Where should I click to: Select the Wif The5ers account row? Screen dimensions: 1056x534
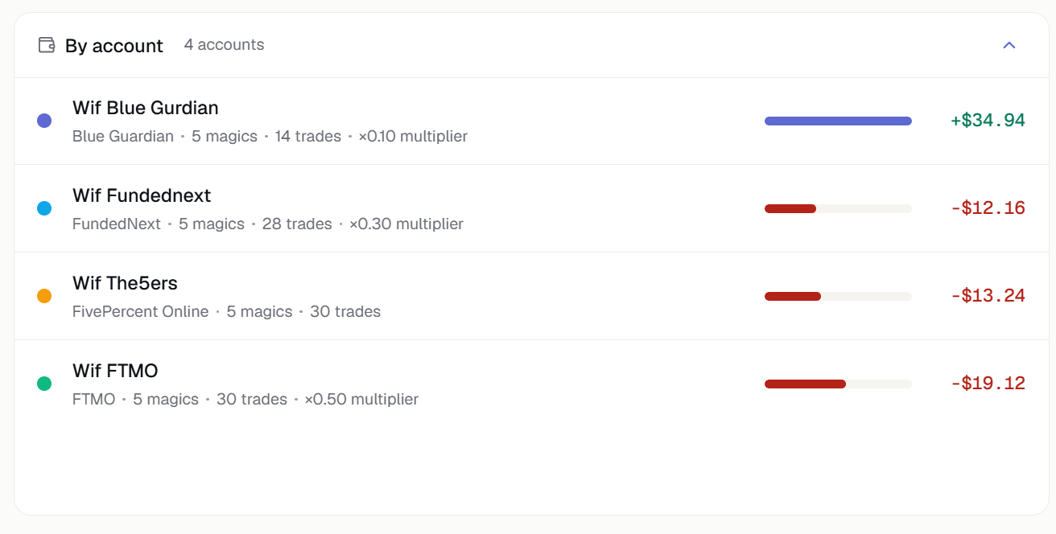pyautogui.click(x=531, y=296)
